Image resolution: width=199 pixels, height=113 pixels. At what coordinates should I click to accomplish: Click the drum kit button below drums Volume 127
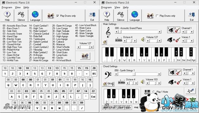(x=85, y=56)
